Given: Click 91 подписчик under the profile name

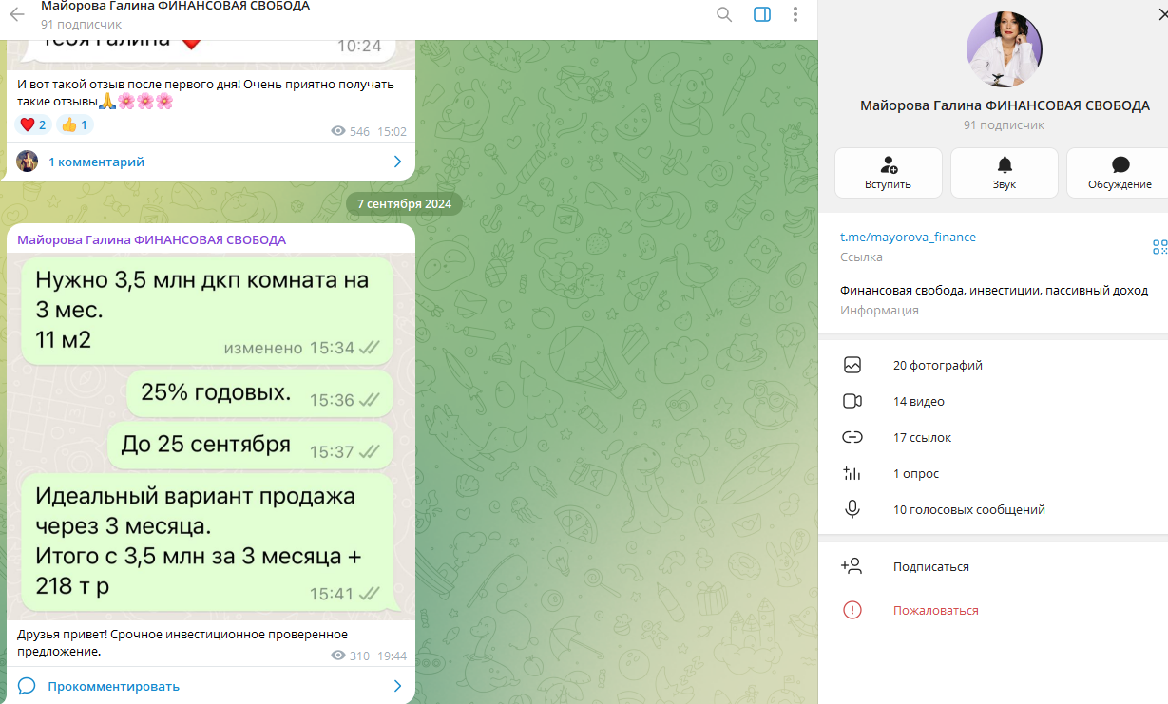Looking at the screenshot, I should [x=1004, y=124].
